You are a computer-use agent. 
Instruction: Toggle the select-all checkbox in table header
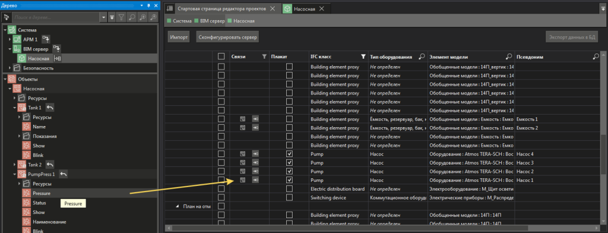221,56
